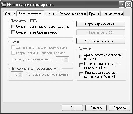
Task: Enable По окончании операции выключить ПК
Action: [81, 65]
